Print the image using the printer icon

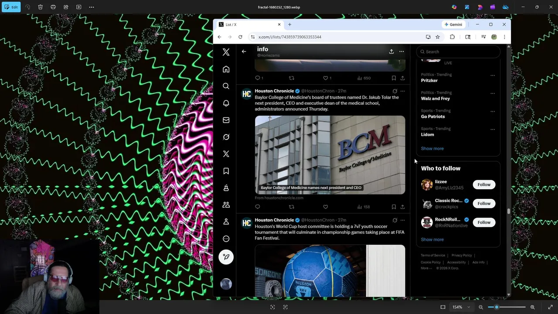tap(53, 7)
